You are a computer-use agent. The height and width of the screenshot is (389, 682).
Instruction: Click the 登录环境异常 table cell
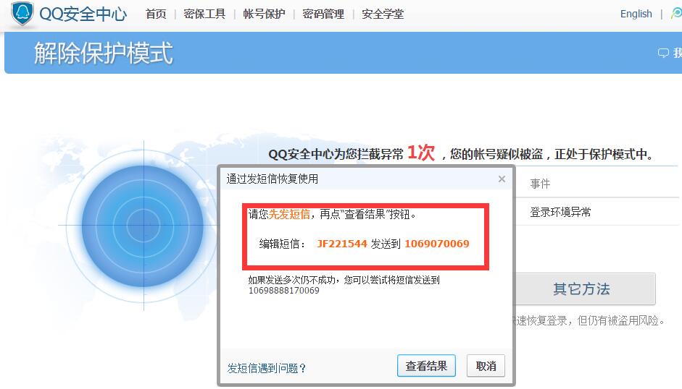click(x=560, y=213)
